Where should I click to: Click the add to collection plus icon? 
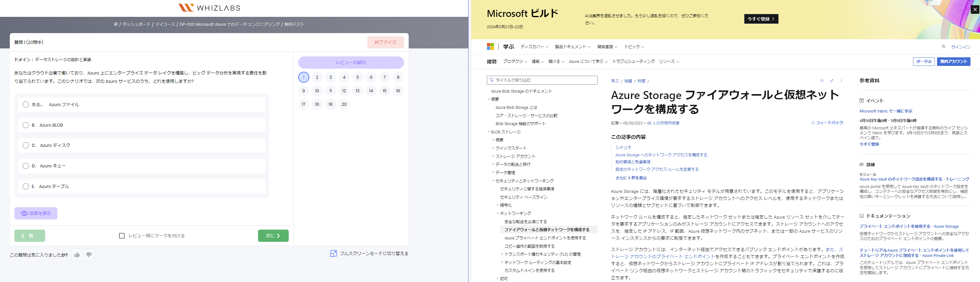click(822, 81)
